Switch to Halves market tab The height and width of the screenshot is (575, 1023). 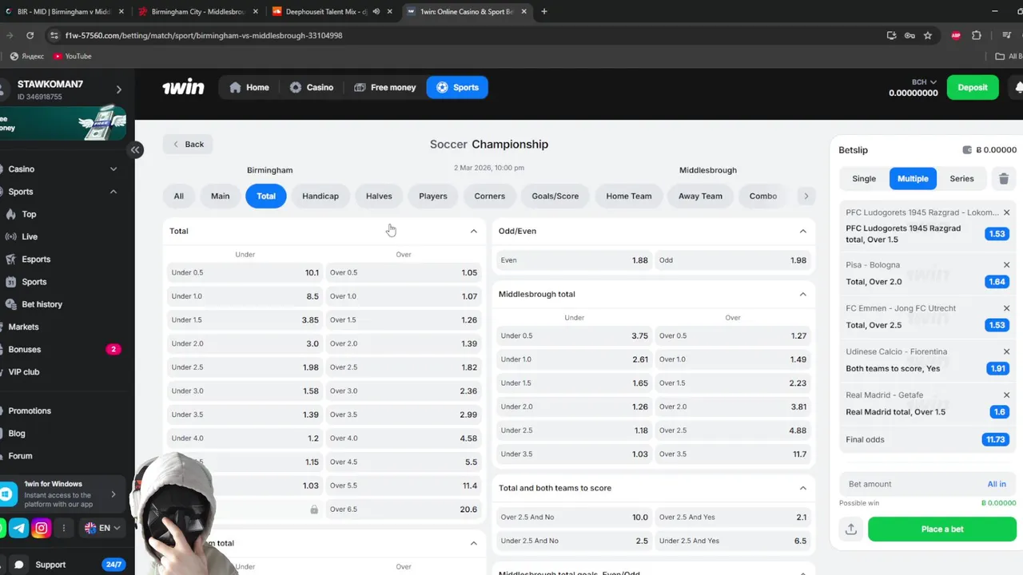(379, 196)
